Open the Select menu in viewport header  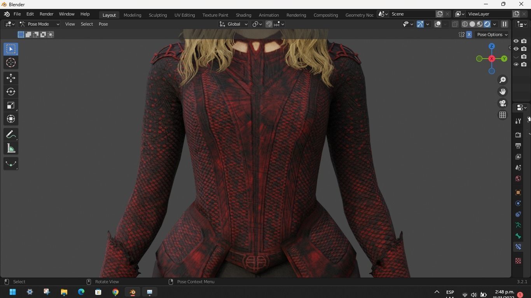click(x=87, y=24)
